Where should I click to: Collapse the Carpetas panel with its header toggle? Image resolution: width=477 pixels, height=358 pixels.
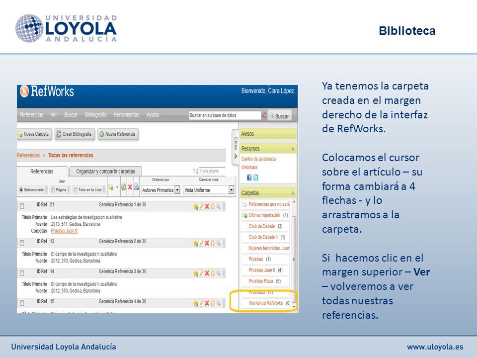(293, 193)
